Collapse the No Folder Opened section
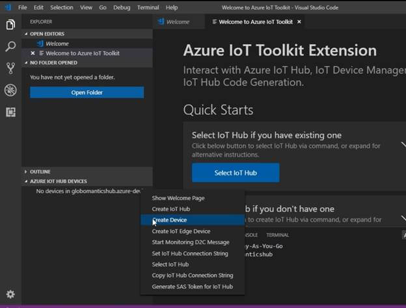The width and height of the screenshot is (406, 308). coord(26,62)
